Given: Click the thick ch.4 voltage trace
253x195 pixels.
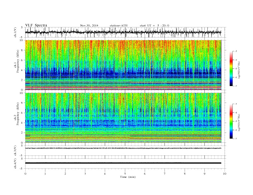Looking at the screenshot, I should [x=123, y=163].
